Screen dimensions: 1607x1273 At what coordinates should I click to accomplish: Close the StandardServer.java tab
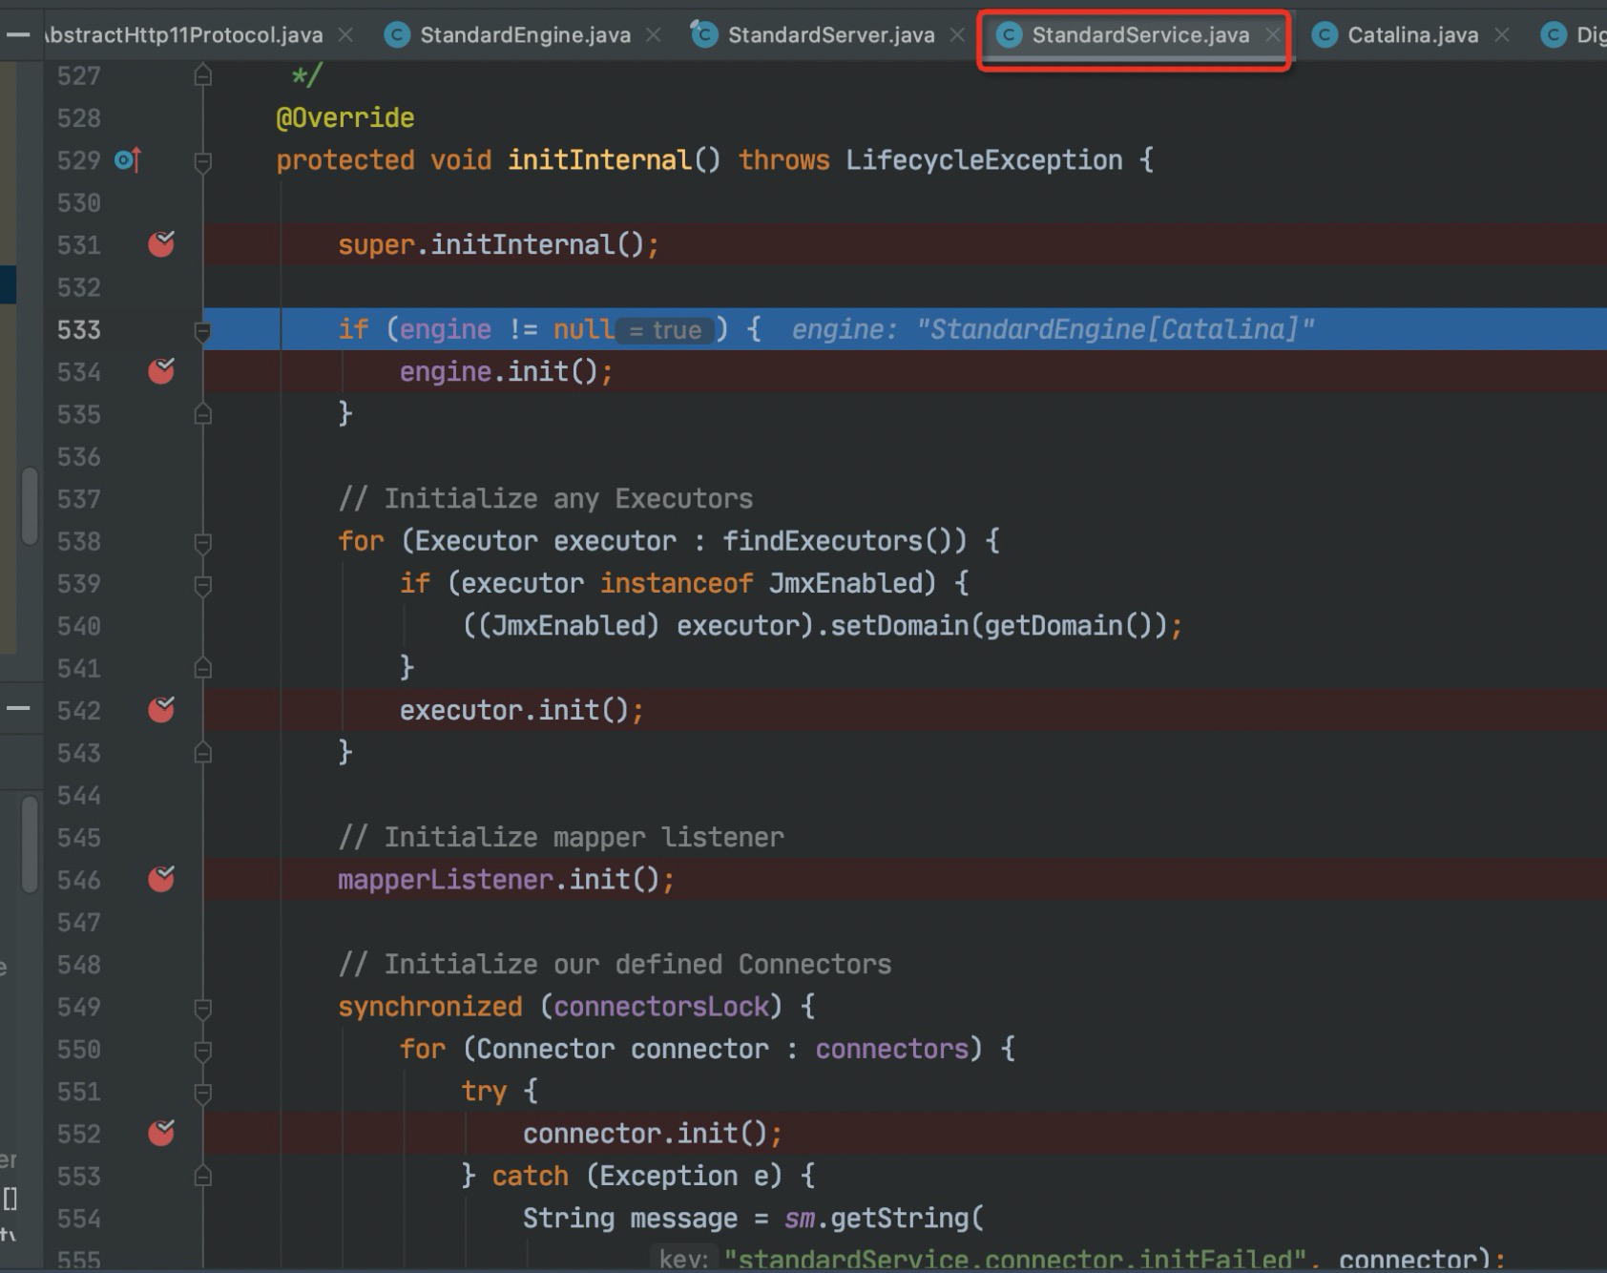point(957,35)
